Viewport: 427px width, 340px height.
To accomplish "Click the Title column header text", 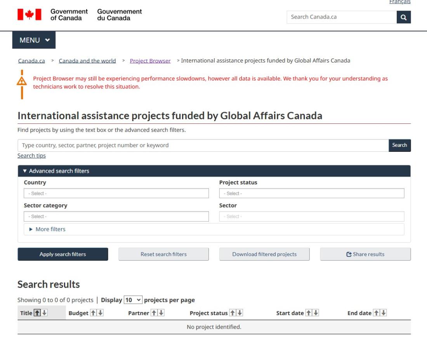I will tap(26, 313).
